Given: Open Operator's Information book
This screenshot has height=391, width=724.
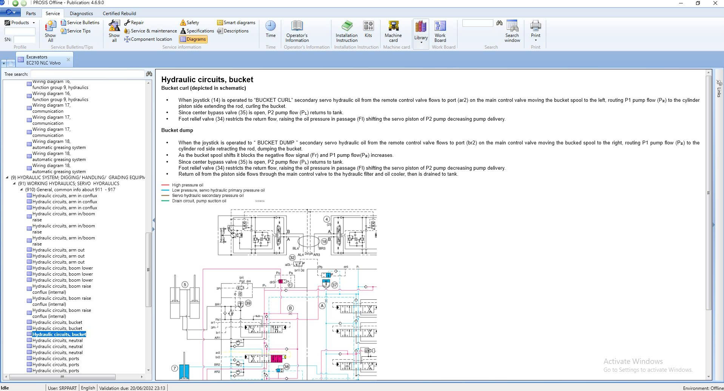Looking at the screenshot, I should point(297,31).
